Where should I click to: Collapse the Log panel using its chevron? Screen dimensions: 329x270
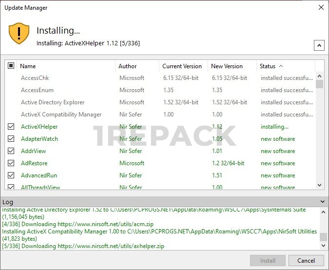[x=321, y=202]
